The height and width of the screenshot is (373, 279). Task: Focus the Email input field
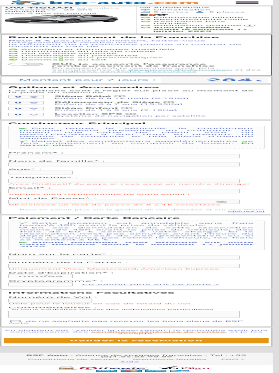(x=124, y=191)
